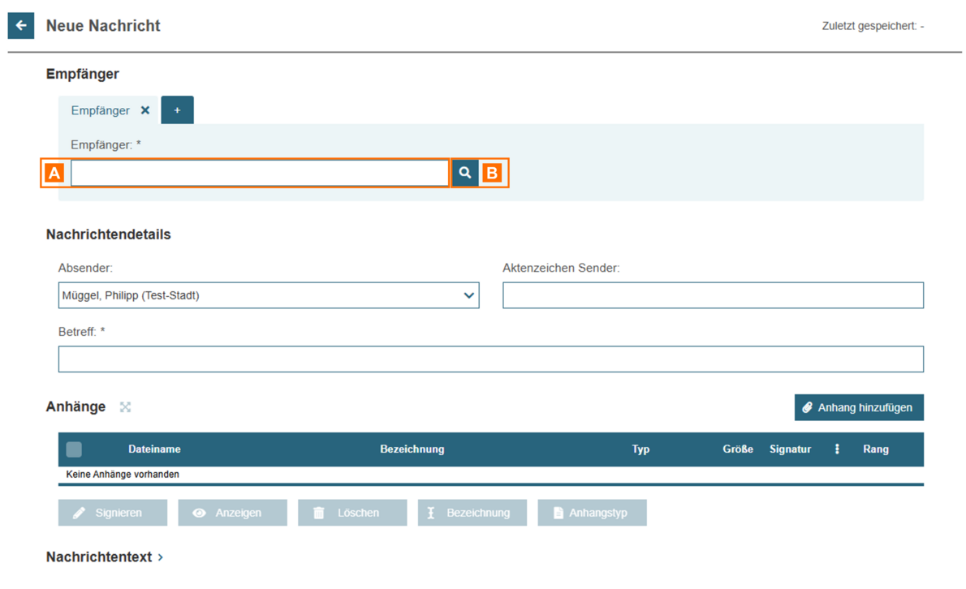This screenshot has width=966, height=589.
Task: Click the recipient search magnifier icon
Action: 465,173
